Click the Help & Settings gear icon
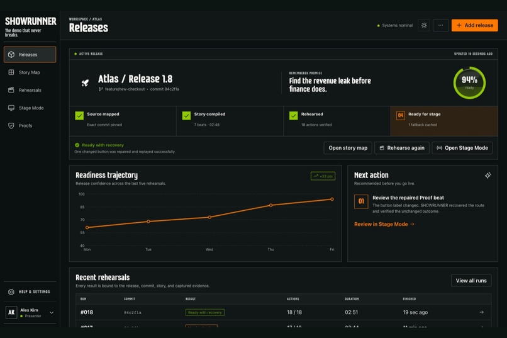The height and width of the screenshot is (338, 507). 11,292
